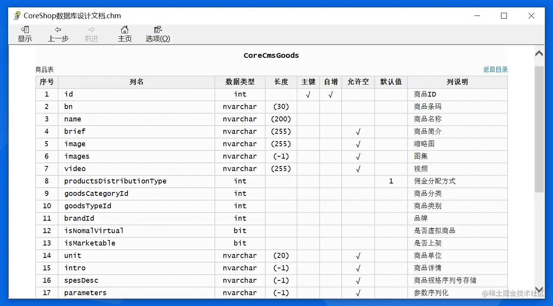Click the isNomalVirtual cell

pos(137,231)
